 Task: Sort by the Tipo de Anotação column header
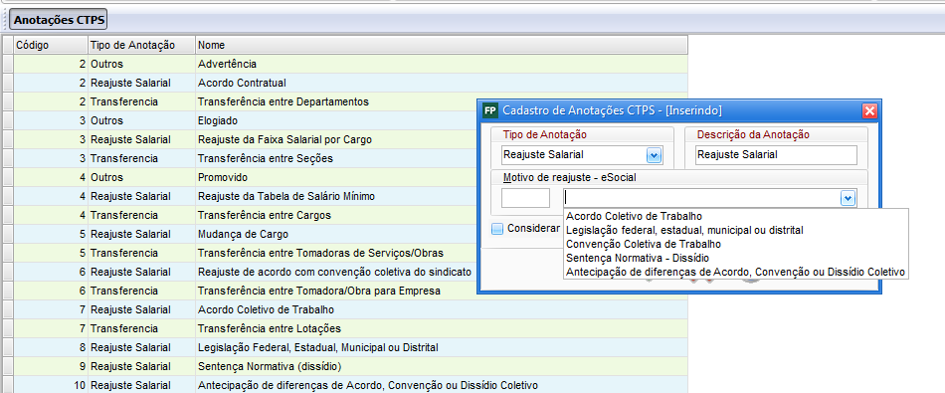141,45
